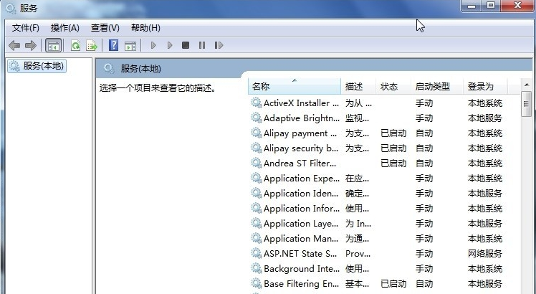
Task: Click the gear icon of Adaptive Brightness row
Action: coord(256,118)
